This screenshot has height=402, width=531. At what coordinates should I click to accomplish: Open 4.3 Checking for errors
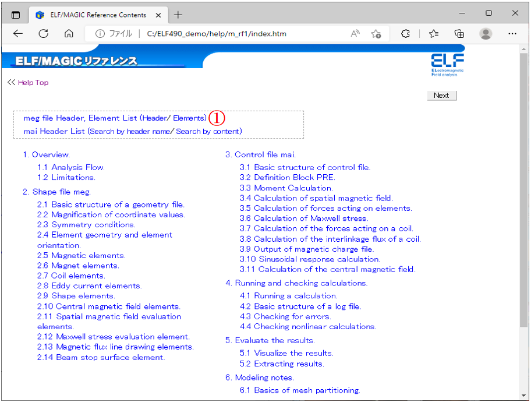[285, 316]
